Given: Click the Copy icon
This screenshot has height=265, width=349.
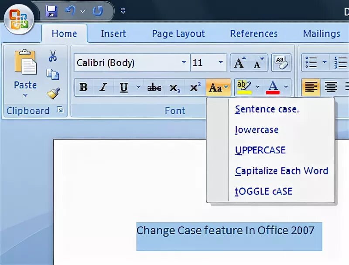Looking at the screenshot, I should 53,74.
